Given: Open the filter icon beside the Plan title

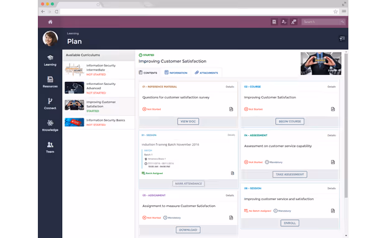Looking at the screenshot, I should tap(342, 38).
